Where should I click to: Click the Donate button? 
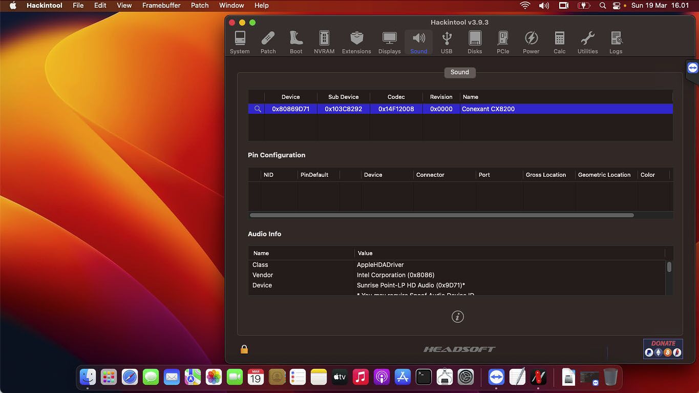(x=663, y=349)
